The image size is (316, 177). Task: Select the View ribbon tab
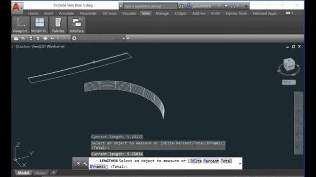point(146,13)
